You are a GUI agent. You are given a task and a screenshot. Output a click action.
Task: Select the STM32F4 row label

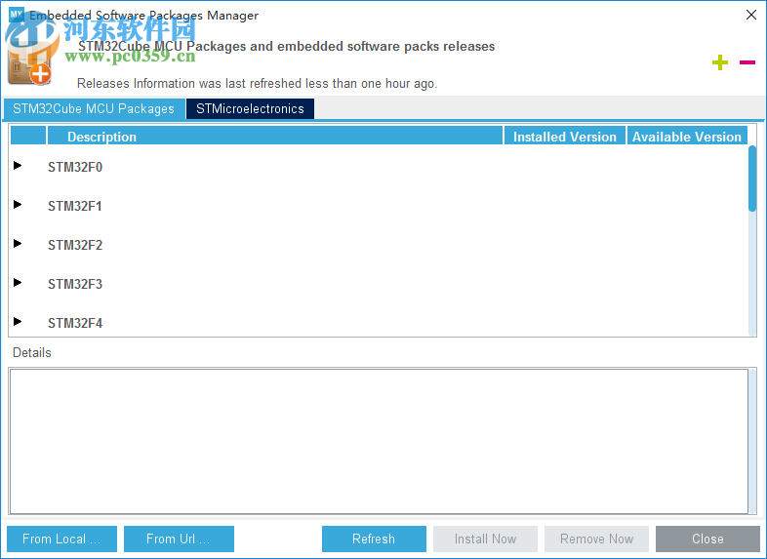click(75, 323)
